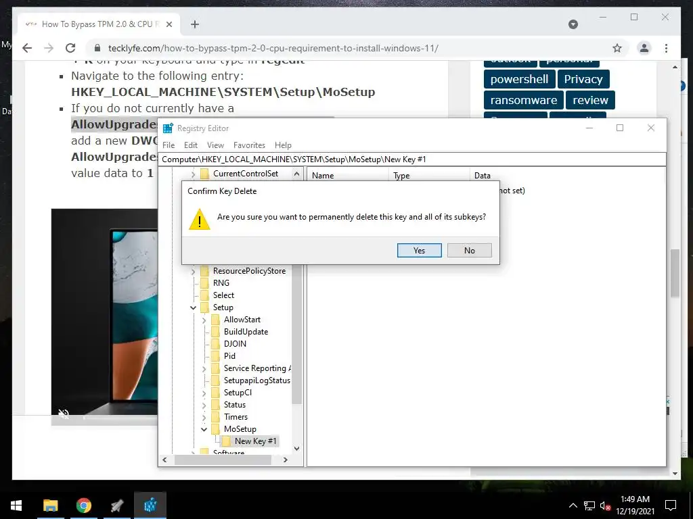
Task: Click tree pane scroll-down arrow
Action: (x=296, y=449)
